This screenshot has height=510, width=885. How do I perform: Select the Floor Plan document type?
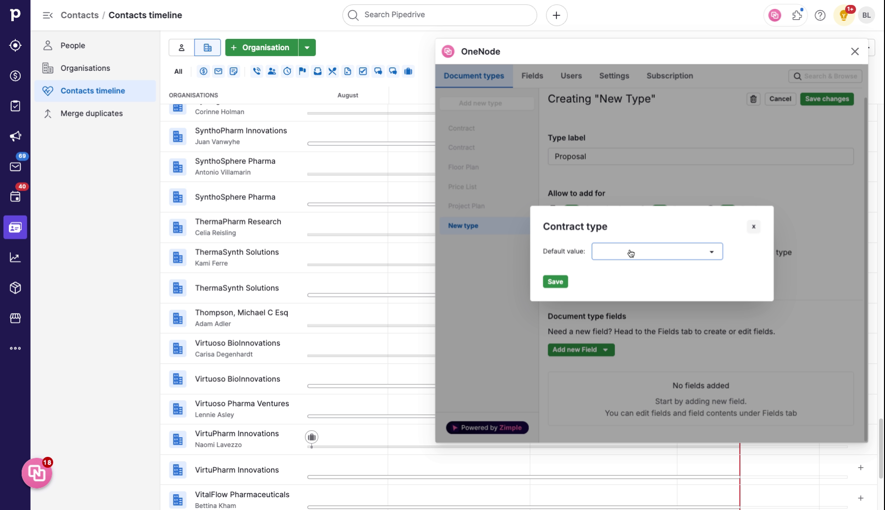point(463,167)
